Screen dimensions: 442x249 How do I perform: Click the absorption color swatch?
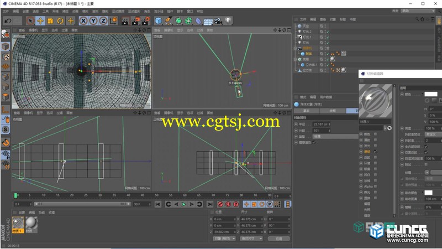coord(429,193)
